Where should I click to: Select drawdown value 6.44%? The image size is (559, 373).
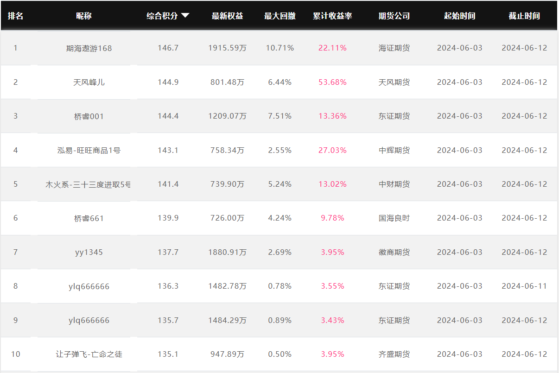tap(280, 82)
